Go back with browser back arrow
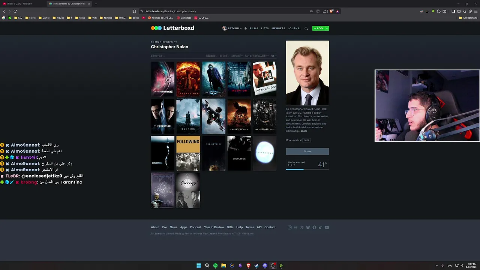Screen dimensions: 480x270 [4, 11]
